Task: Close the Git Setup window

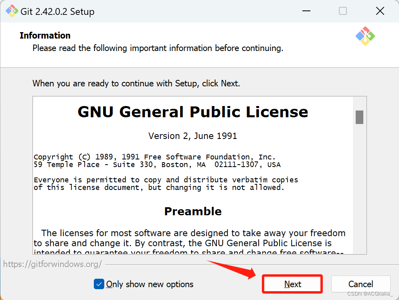Action: coord(380,11)
